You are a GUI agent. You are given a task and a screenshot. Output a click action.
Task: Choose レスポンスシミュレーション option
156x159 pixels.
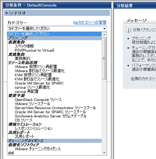34,128
